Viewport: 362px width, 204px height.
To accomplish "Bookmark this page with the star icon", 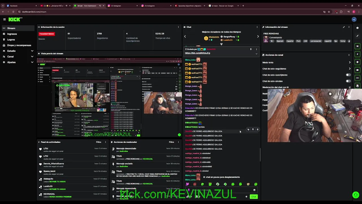I will coord(329,12).
